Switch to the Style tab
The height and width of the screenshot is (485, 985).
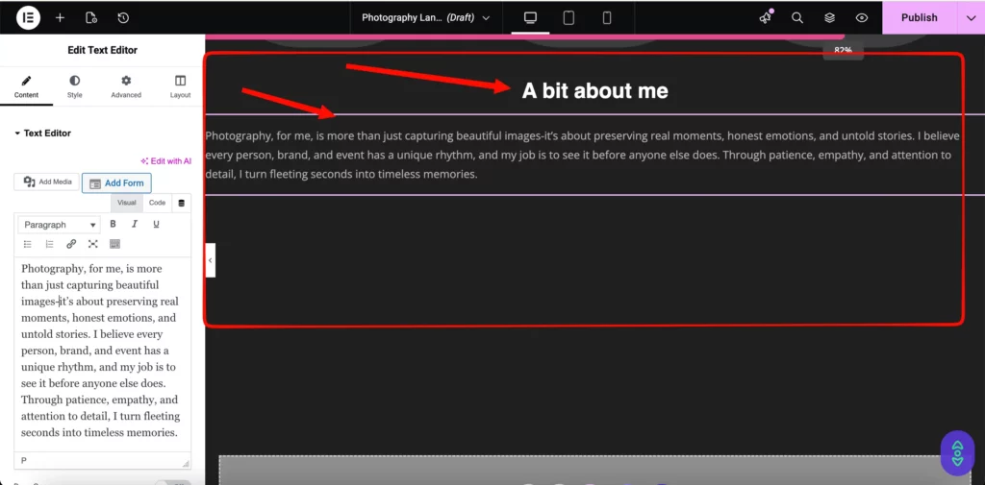coord(75,87)
